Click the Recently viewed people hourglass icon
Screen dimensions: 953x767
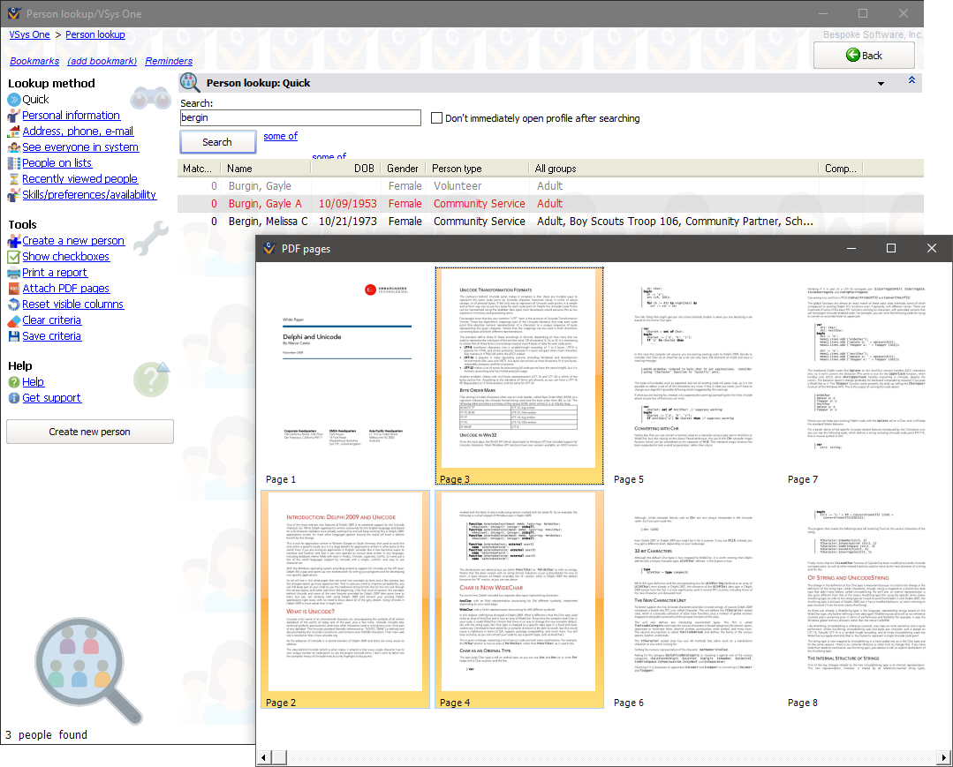coord(14,179)
